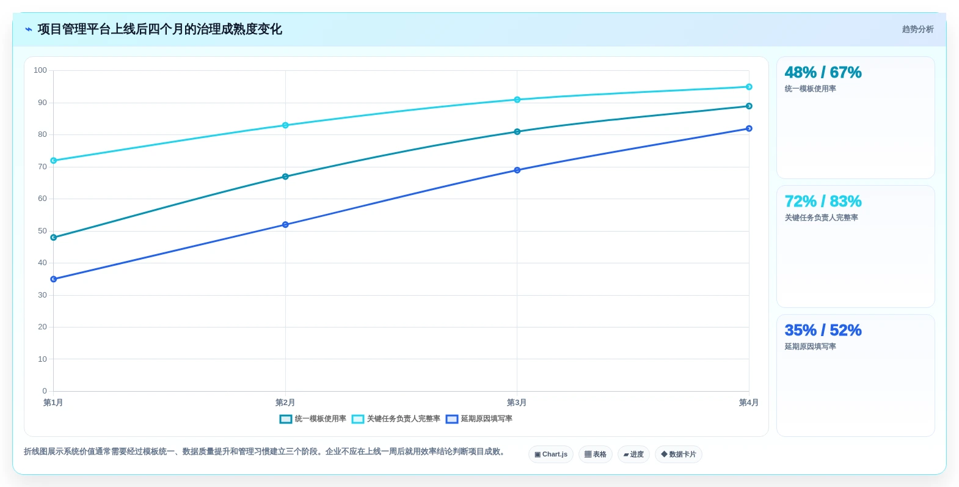Image resolution: width=959 pixels, height=487 pixels.
Task: Click the 100 y-axis label
Action: tap(40, 70)
